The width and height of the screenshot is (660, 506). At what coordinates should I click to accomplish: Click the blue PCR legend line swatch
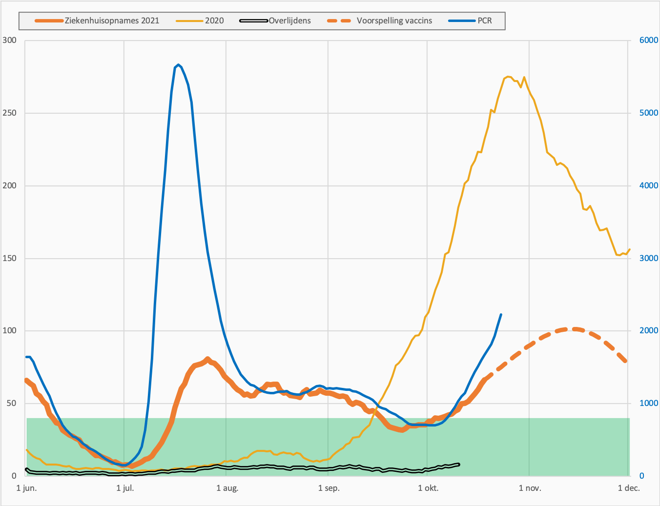tap(462, 21)
